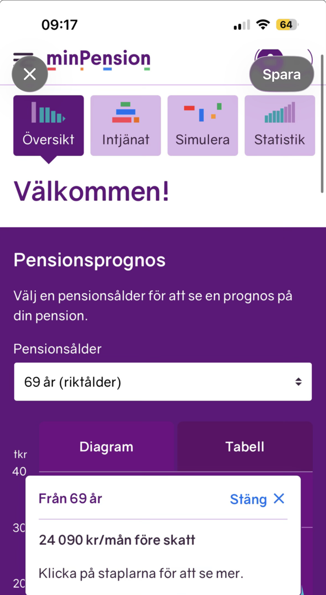Expand the Pensionsålder dropdown
Viewport: 326px width, 595px height.
pos(163,382)
